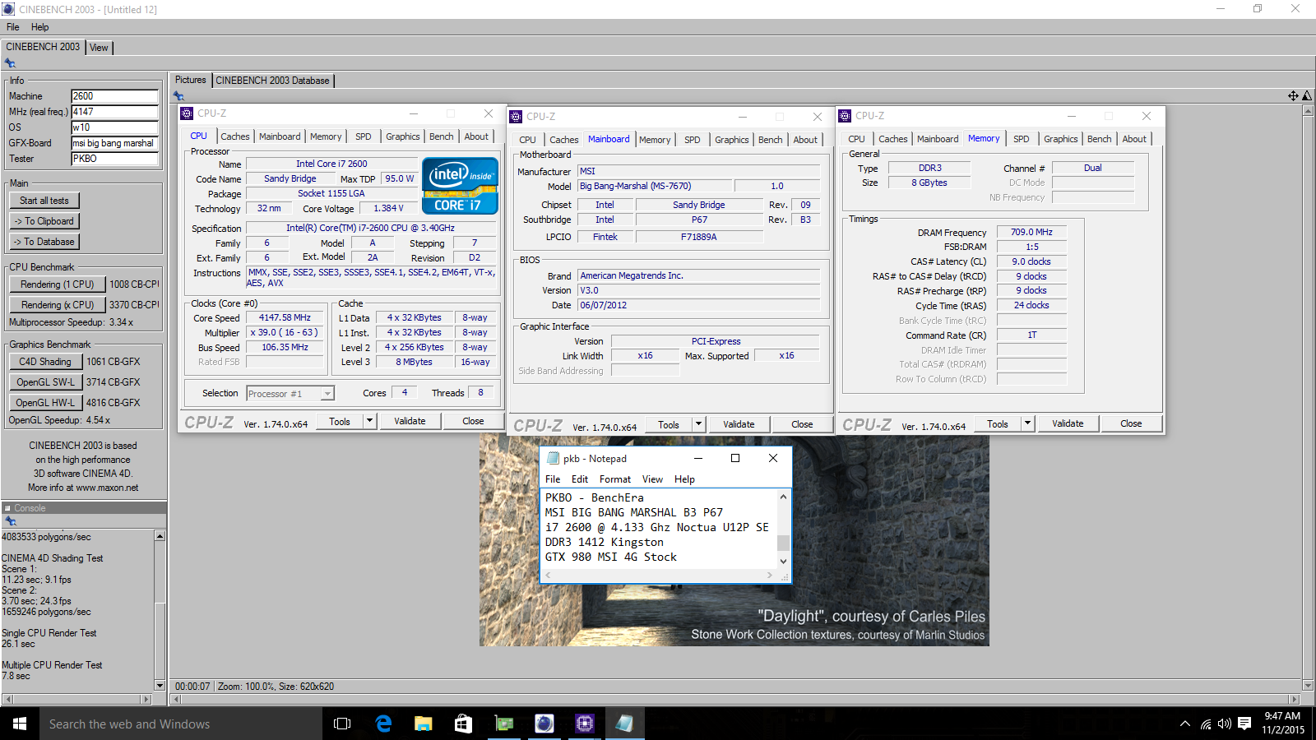The image size is (1316, 740).
Task: Click the Notepad icon in the pkb title bar
Action: (553, 459)
